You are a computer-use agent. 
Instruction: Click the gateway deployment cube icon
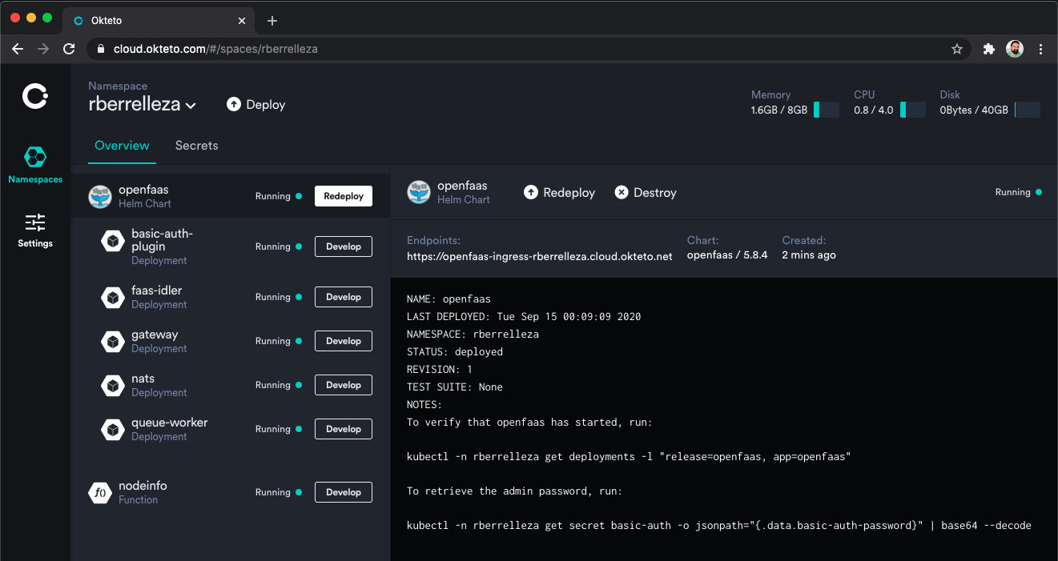tap(113, 341)
